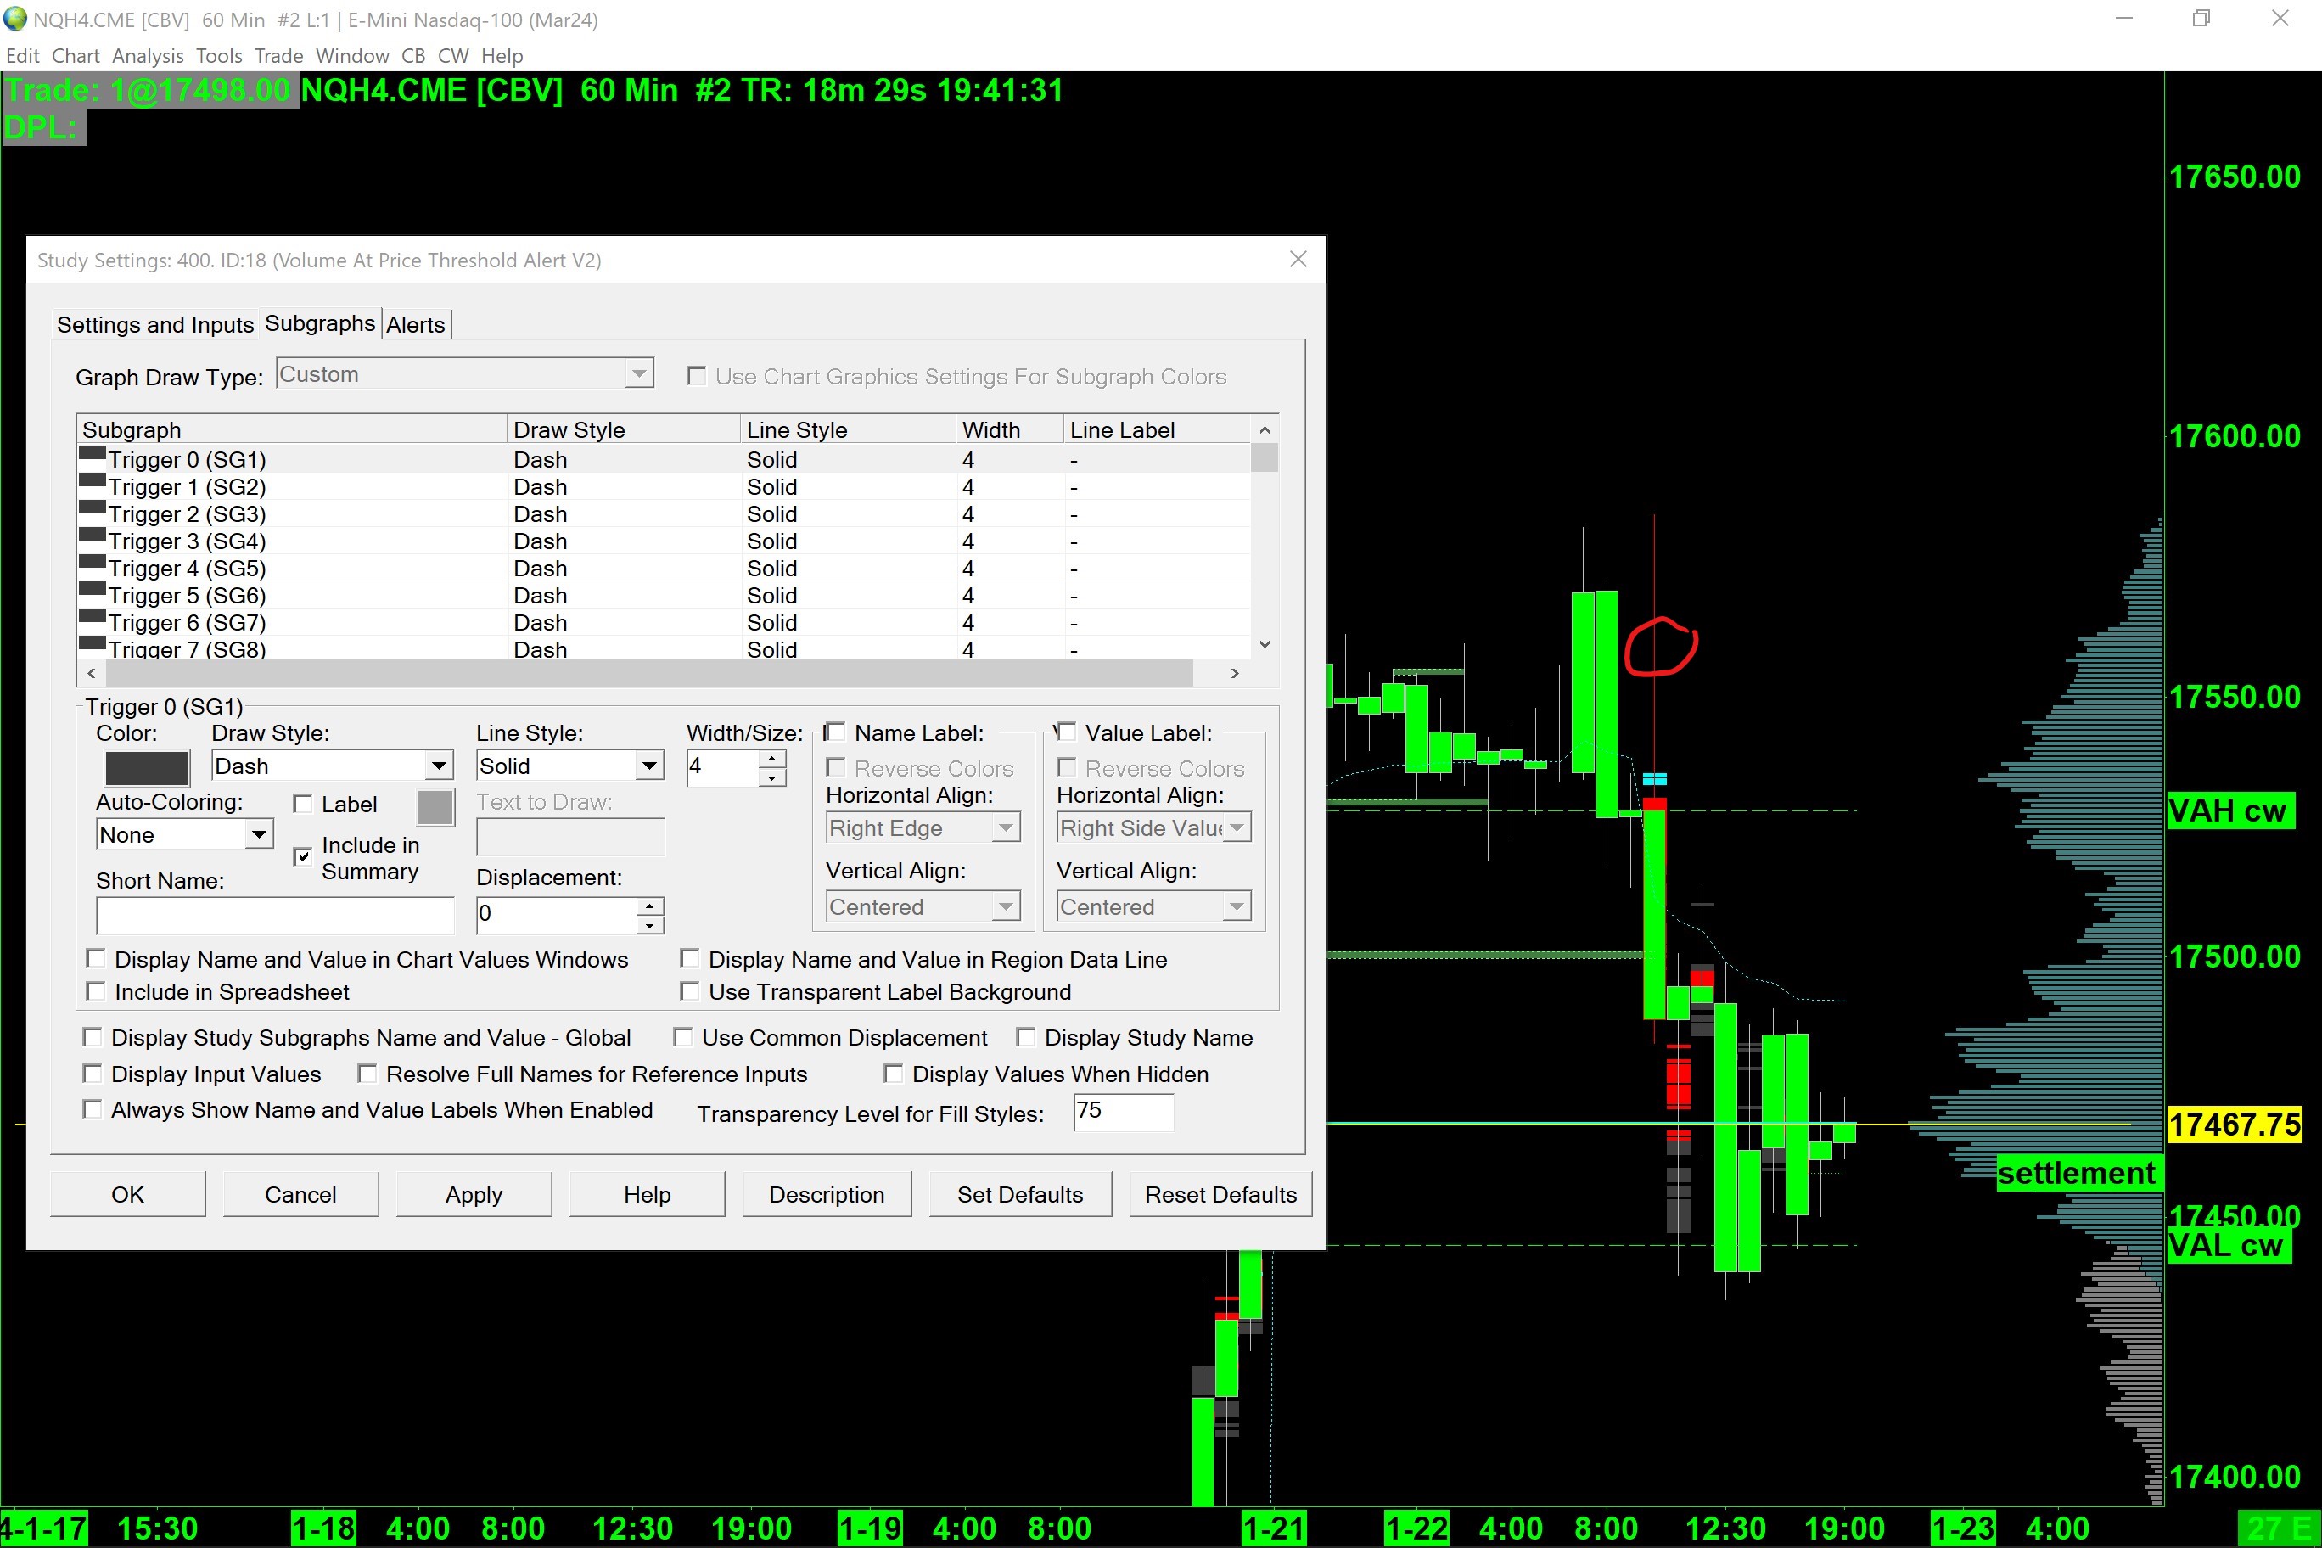The height and width of the screenshot is (1548, 2322).
Task: Click the application globe icon in title bar
Action: [x=14, y=19]
